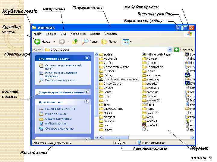This screenshot has height=162, width=217.
Task: Open the Правка menu
Action: tap(51, 34)
